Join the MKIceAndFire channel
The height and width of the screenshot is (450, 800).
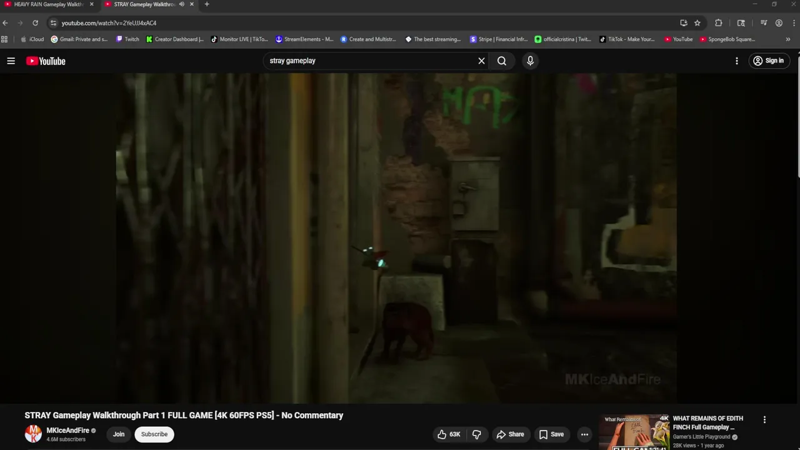coord(119,434)
